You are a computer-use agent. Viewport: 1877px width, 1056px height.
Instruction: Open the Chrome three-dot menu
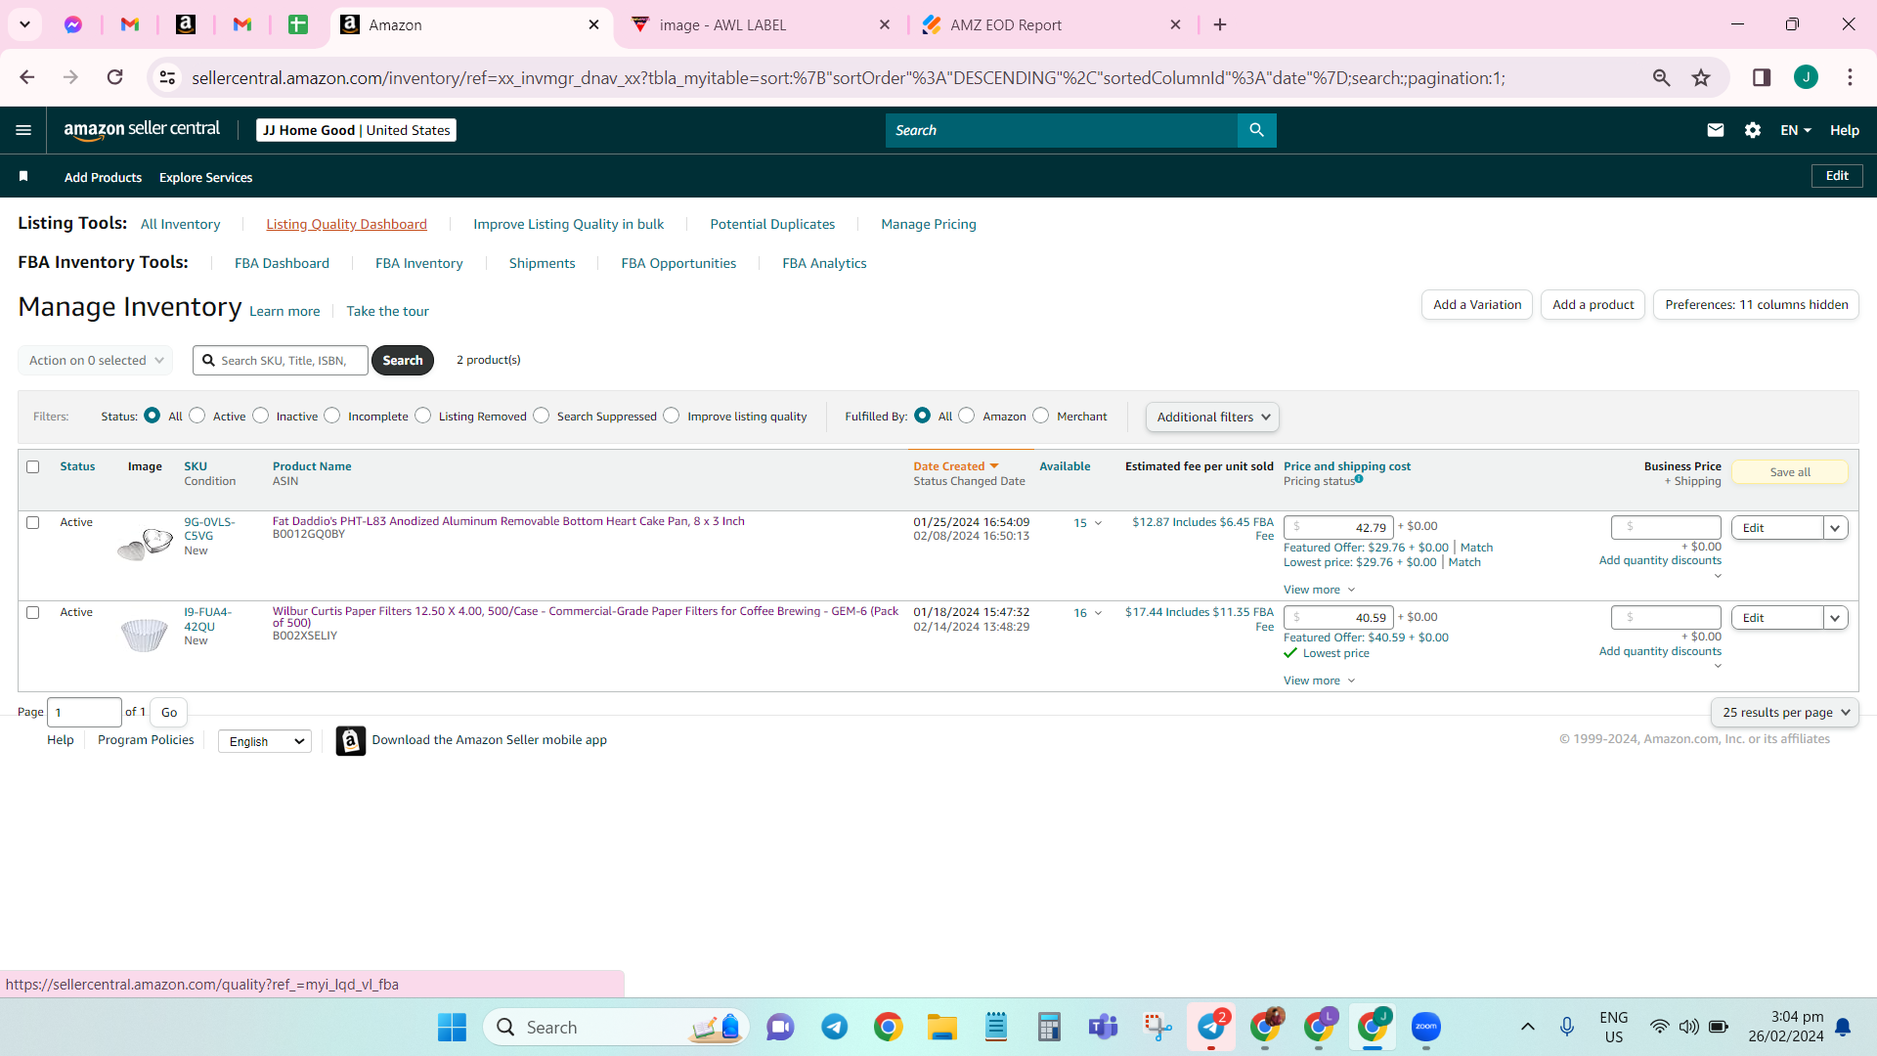tap(1850, 77)
